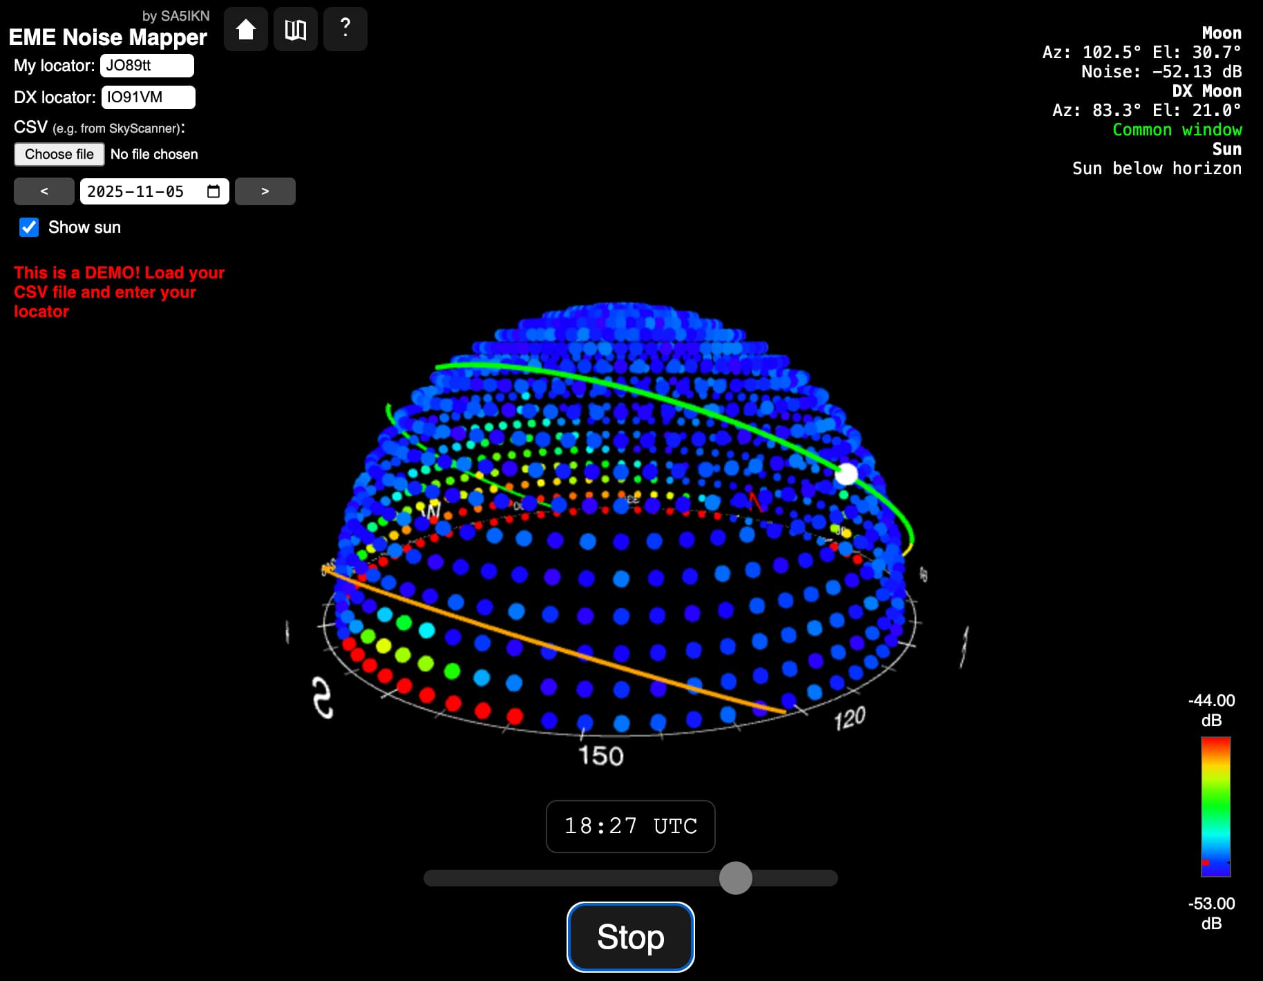Focus the DX locator input field

coord(148,97)
